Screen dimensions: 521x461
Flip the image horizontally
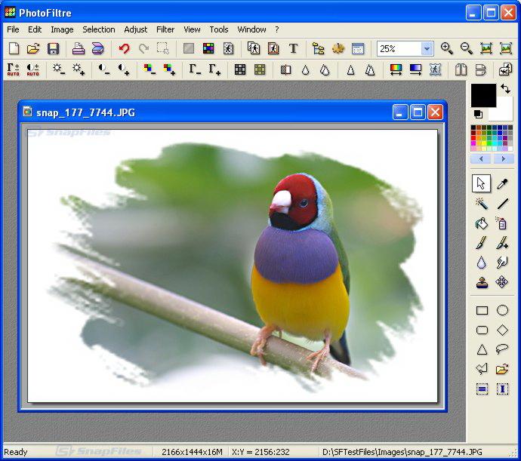pyautogui.click(x=461, y=69)
